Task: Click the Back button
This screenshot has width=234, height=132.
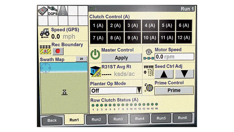Action: click(52, 120)
